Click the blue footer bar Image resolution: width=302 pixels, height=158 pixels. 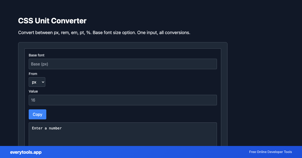[x=151, y=152]
